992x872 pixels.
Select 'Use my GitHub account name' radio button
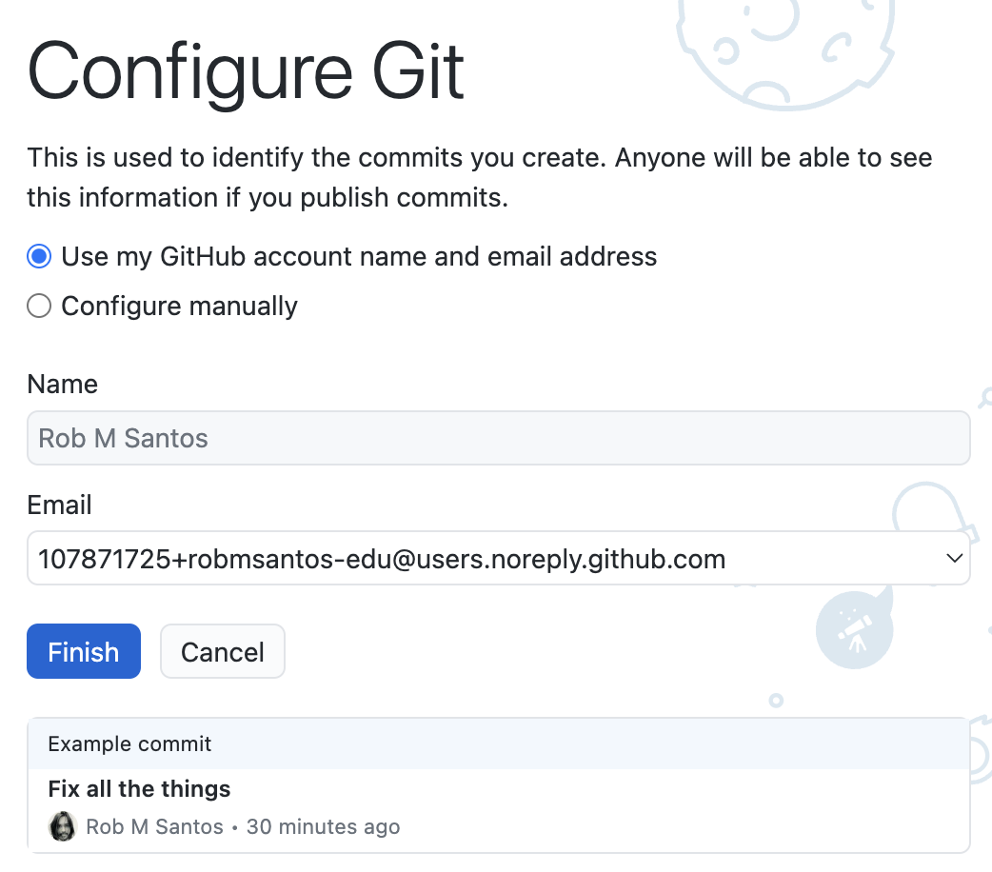pyautogui.click(x=38, y=257)
